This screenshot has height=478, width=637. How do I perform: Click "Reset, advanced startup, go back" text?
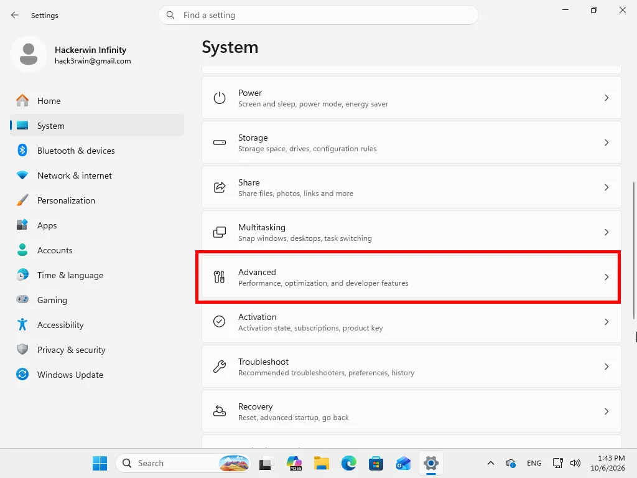[294, 418]
